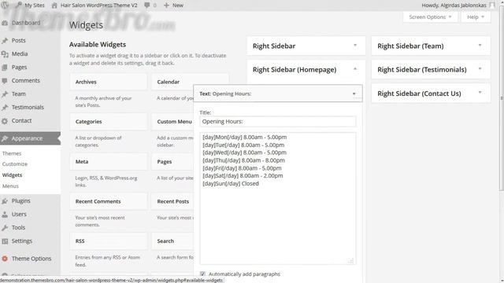Click the Plugins icon in sidebar
The image size is (504, 283).
[5, 201]
